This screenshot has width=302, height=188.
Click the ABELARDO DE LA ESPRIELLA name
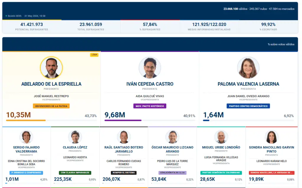(x=51, y=84)
